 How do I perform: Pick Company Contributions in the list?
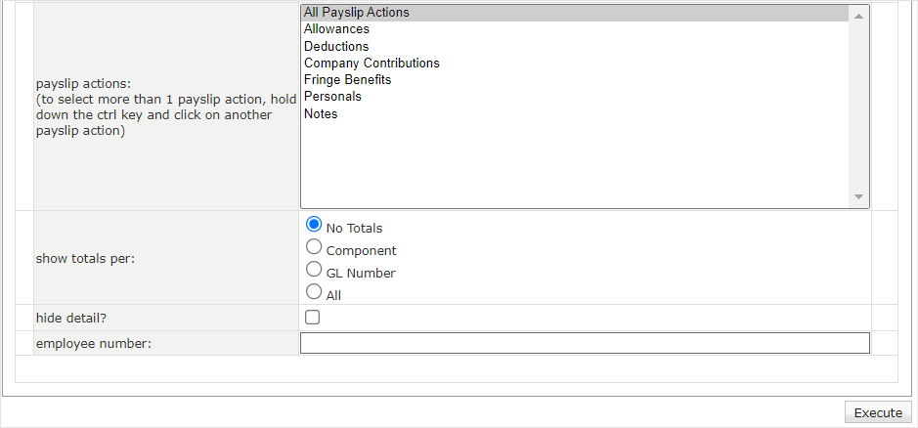372,63
